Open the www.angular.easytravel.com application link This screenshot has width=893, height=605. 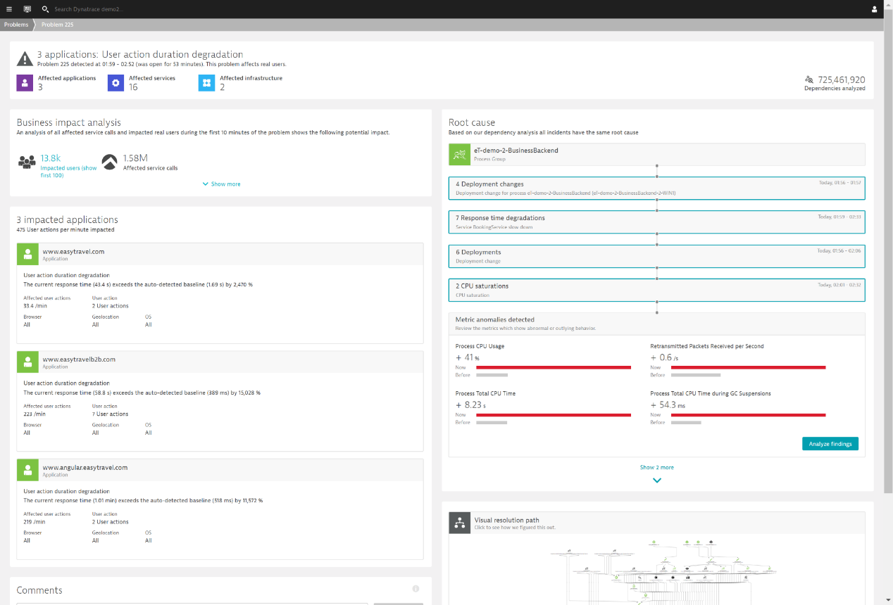click(85, 467)
